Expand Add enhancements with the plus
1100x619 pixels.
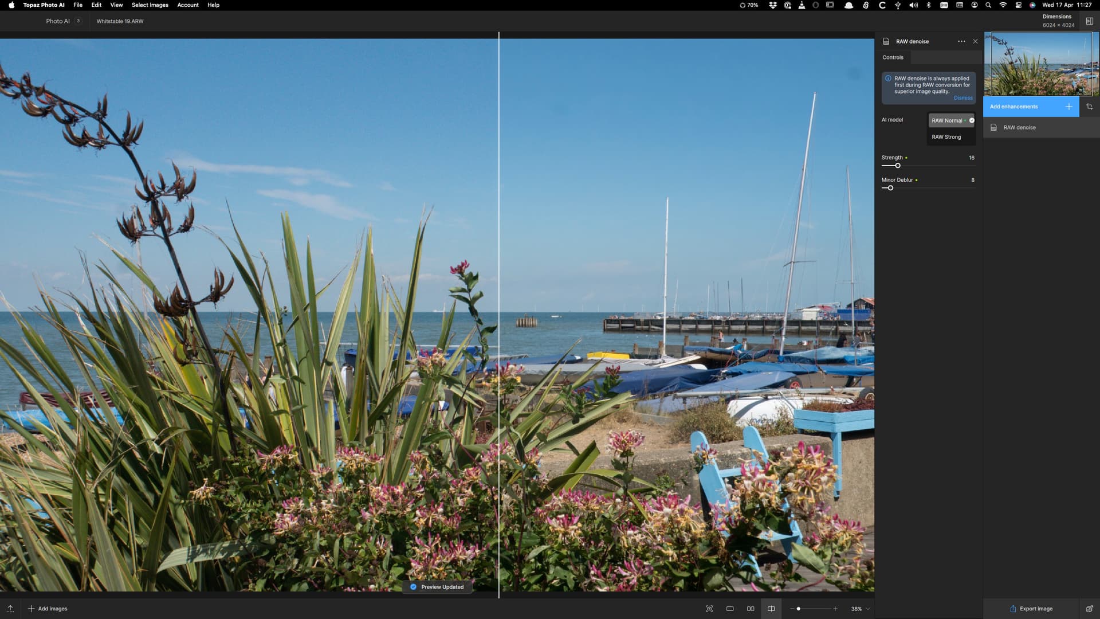(1068, 107)
